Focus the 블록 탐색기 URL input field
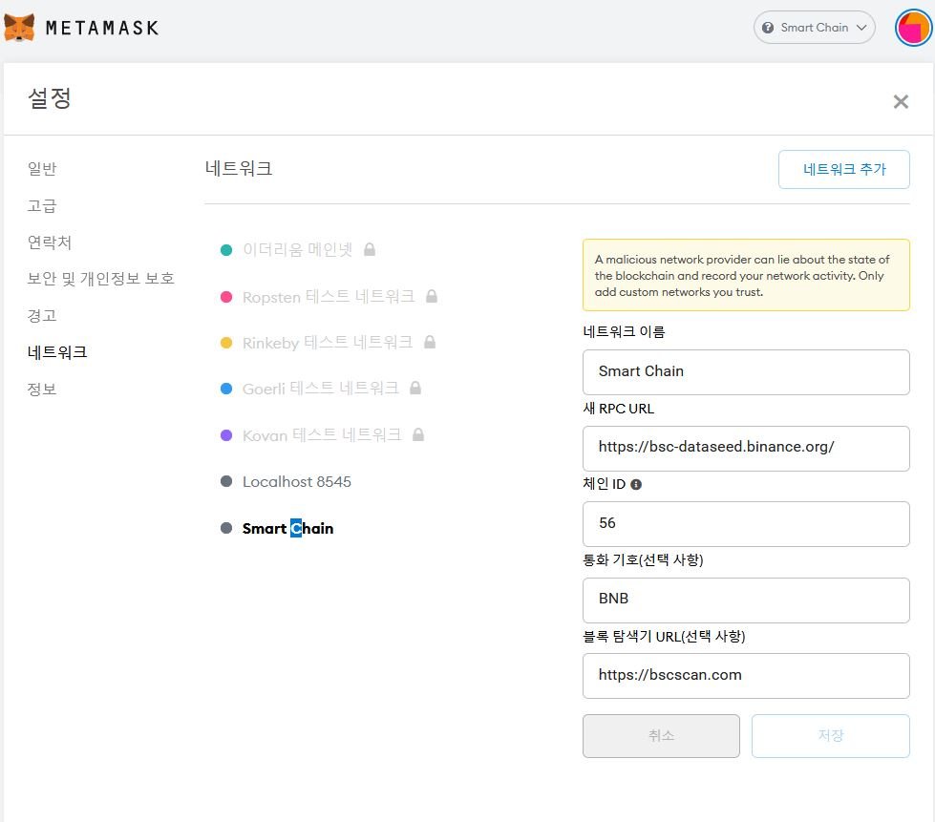This screenshot has width=935, height=822. coord(746,676)
